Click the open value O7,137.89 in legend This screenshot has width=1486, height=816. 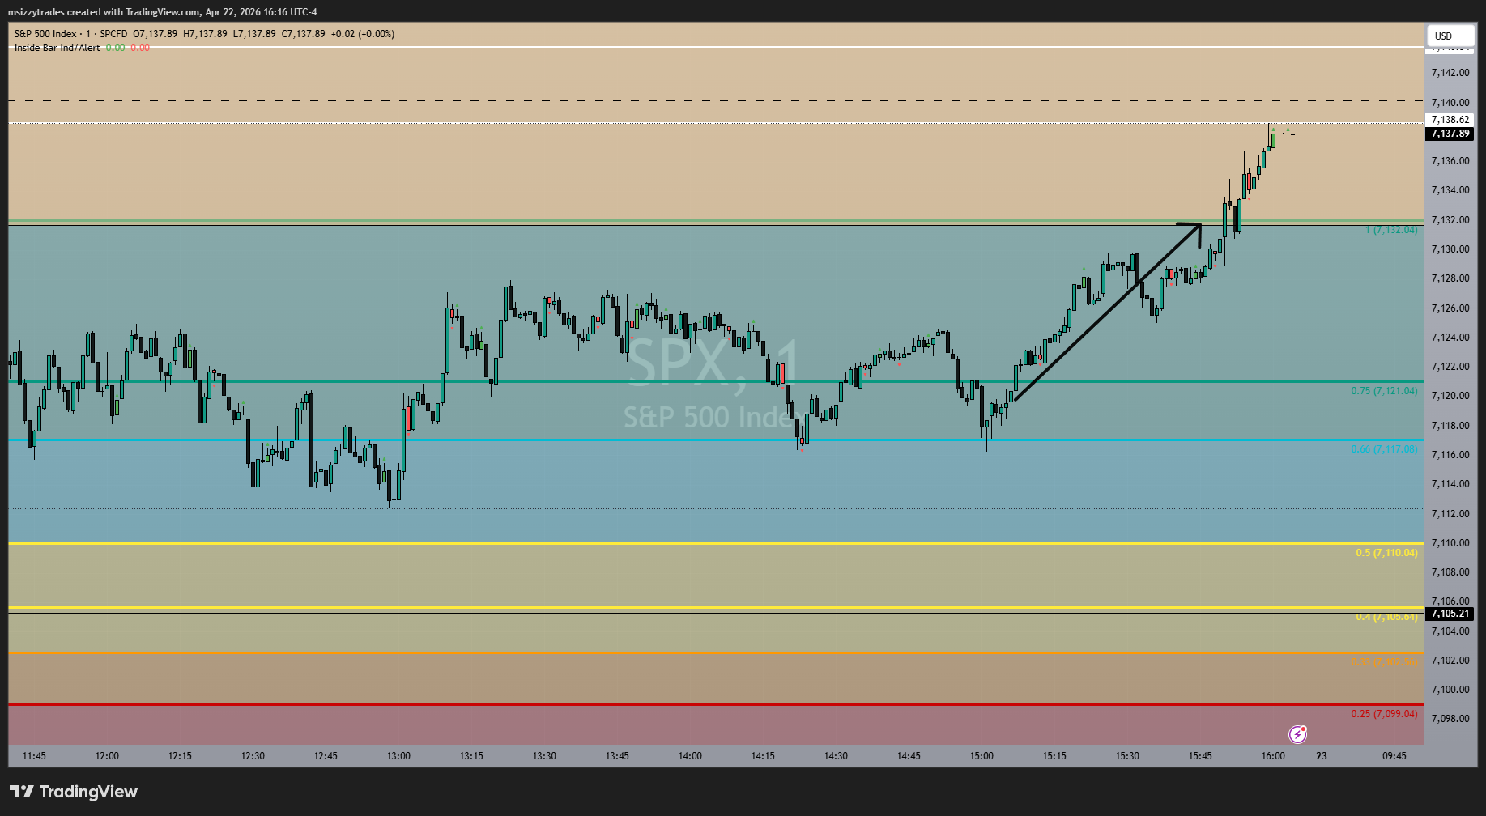coord(155,34)
